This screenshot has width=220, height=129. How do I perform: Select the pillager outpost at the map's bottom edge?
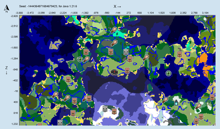click(60, 123)
